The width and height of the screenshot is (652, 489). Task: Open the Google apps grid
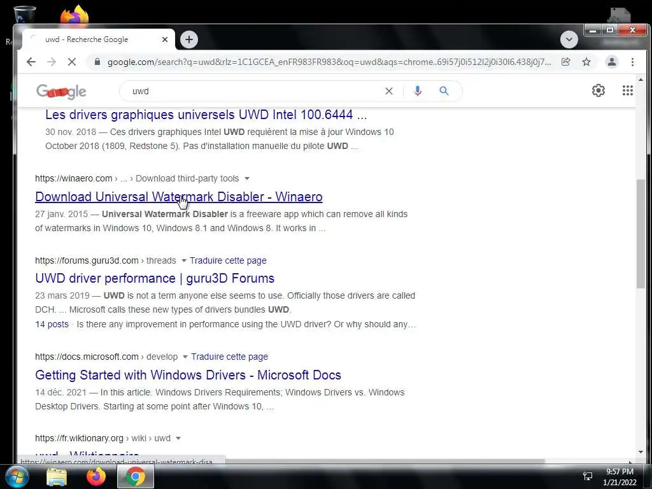(x=627, y=90)
